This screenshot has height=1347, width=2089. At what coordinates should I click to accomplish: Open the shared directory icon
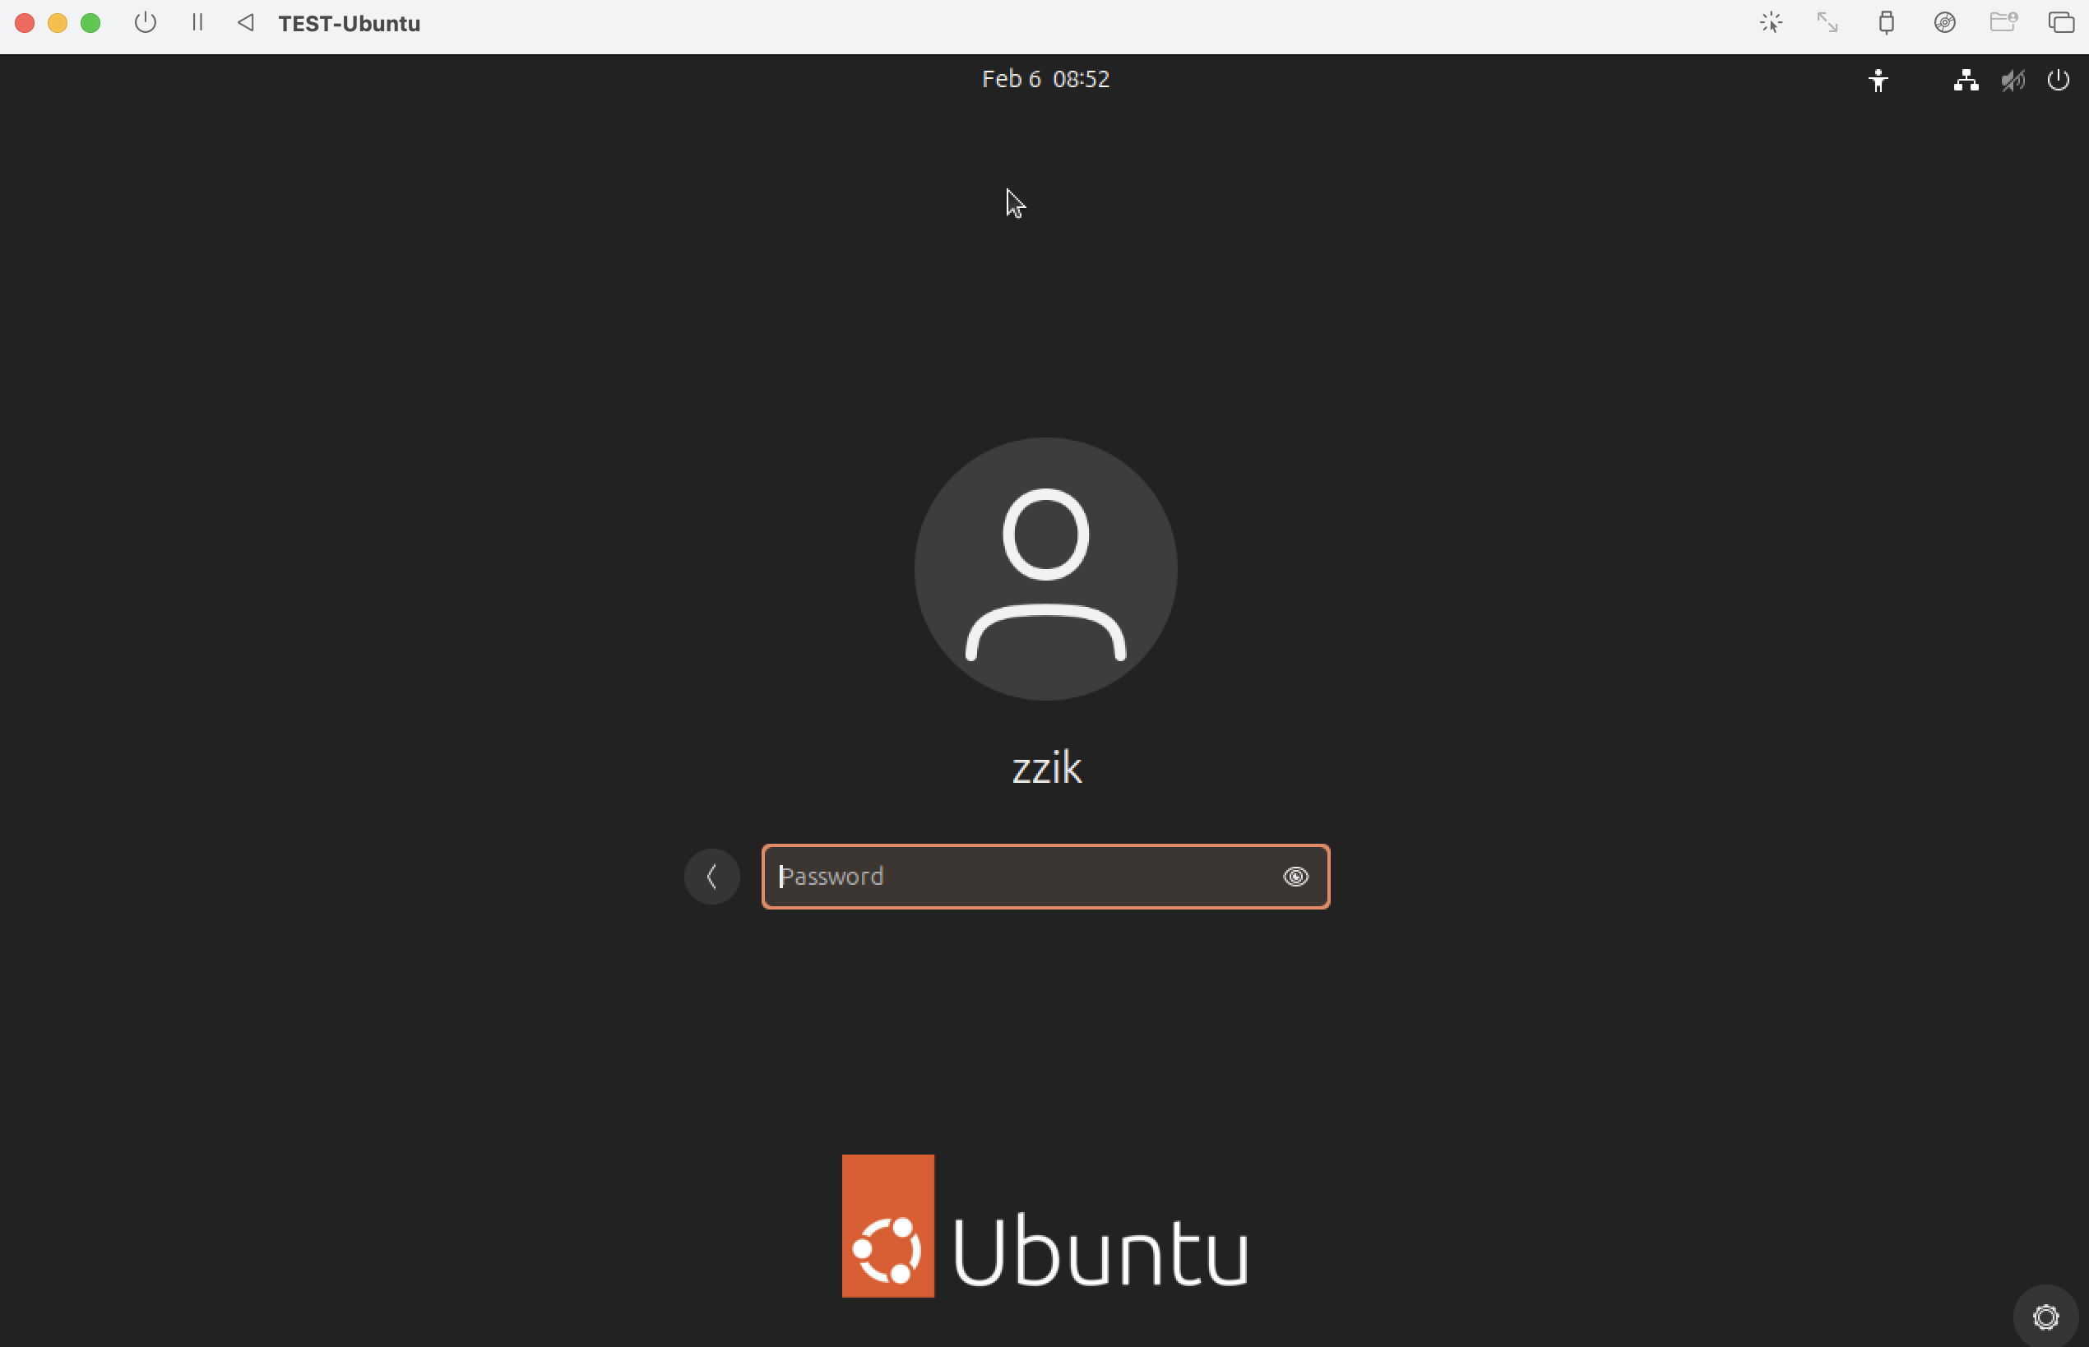2005,23
